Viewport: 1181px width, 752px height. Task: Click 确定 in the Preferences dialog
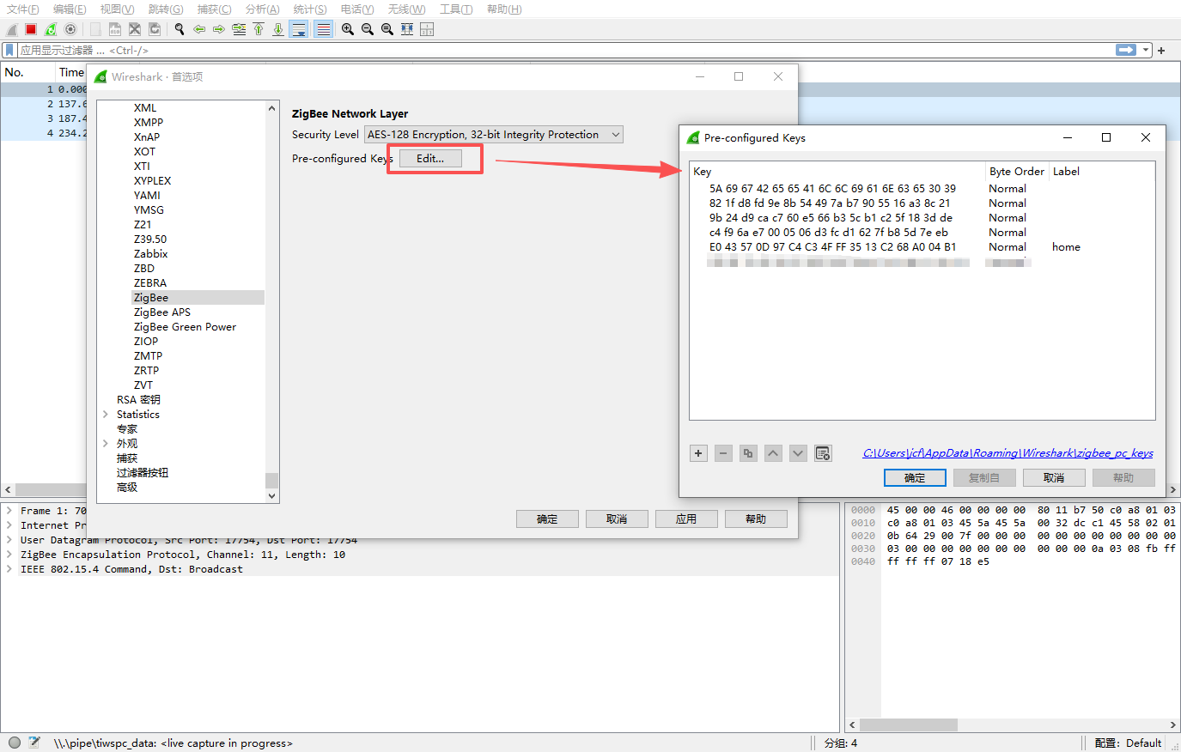pyautogui.click(x=547, y=519)
